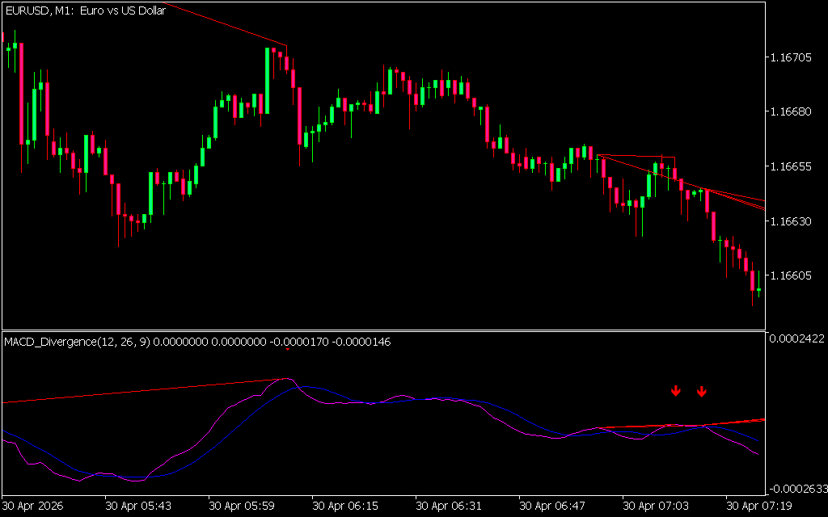Click the 1.16655 price level on axis
The height and width of the screenshot is (517, 828).
click(x=791, y=166)
